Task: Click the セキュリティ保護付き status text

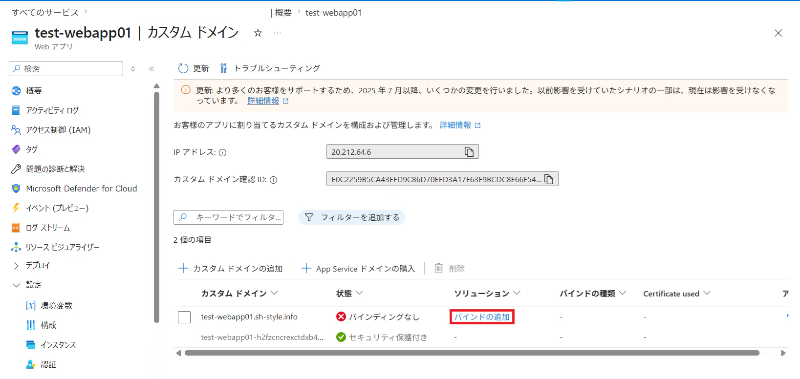Action: (x=388, y=337)
